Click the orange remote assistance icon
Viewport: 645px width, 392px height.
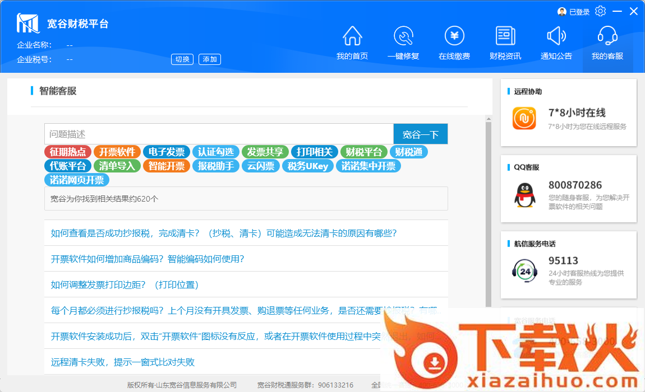[x=524, y=118]
